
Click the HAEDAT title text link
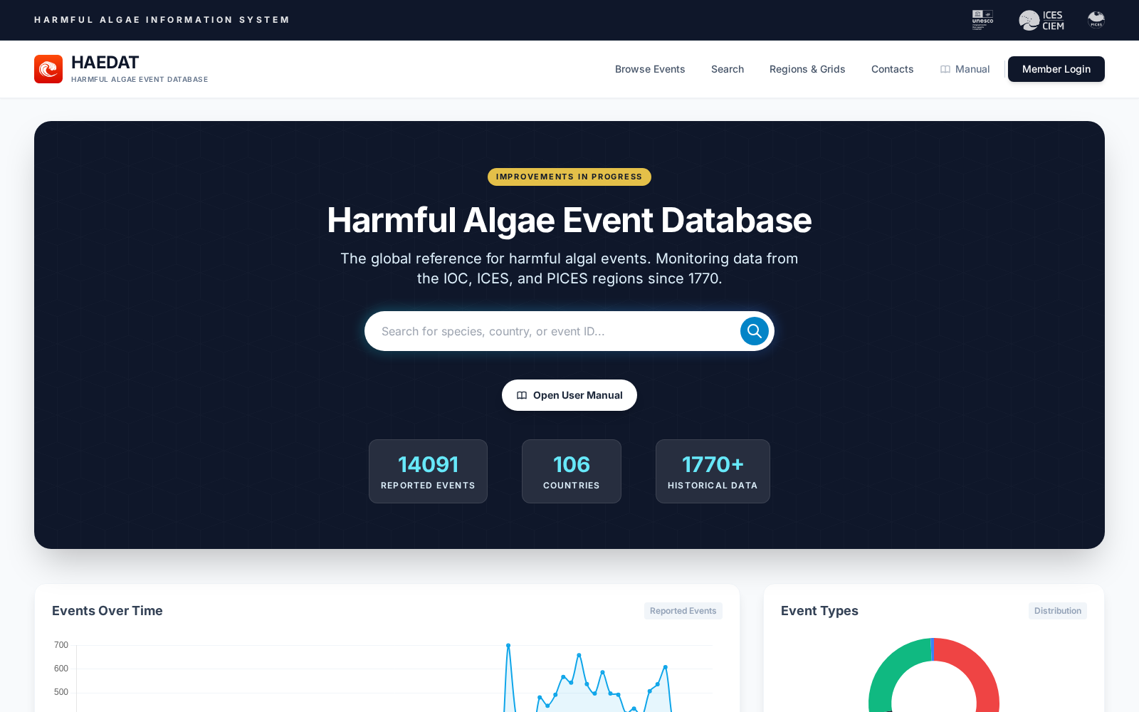[105, 63]
